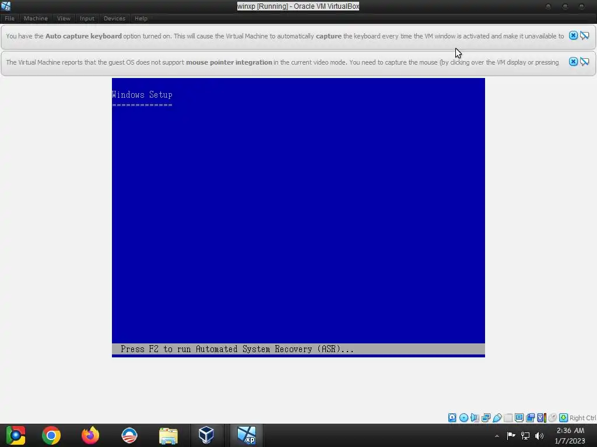
Task: Open the audio indicator in the VM status bar
Action: pos(475,418)
